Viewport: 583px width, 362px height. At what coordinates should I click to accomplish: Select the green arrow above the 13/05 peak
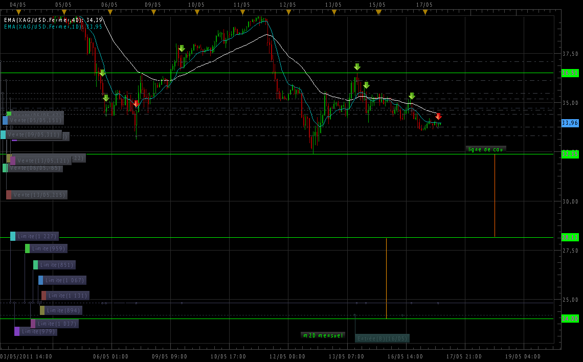point(357,67)
